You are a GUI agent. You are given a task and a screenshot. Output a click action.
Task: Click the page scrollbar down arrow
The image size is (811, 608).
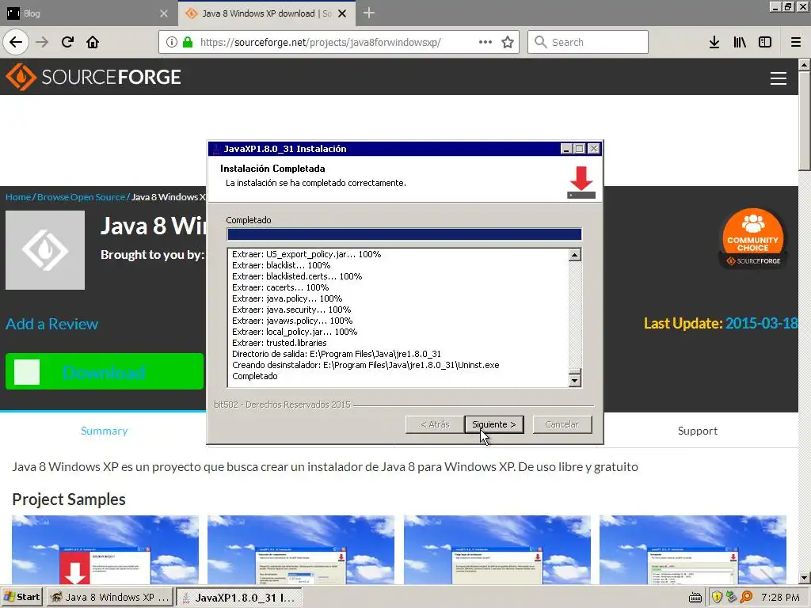805,578
